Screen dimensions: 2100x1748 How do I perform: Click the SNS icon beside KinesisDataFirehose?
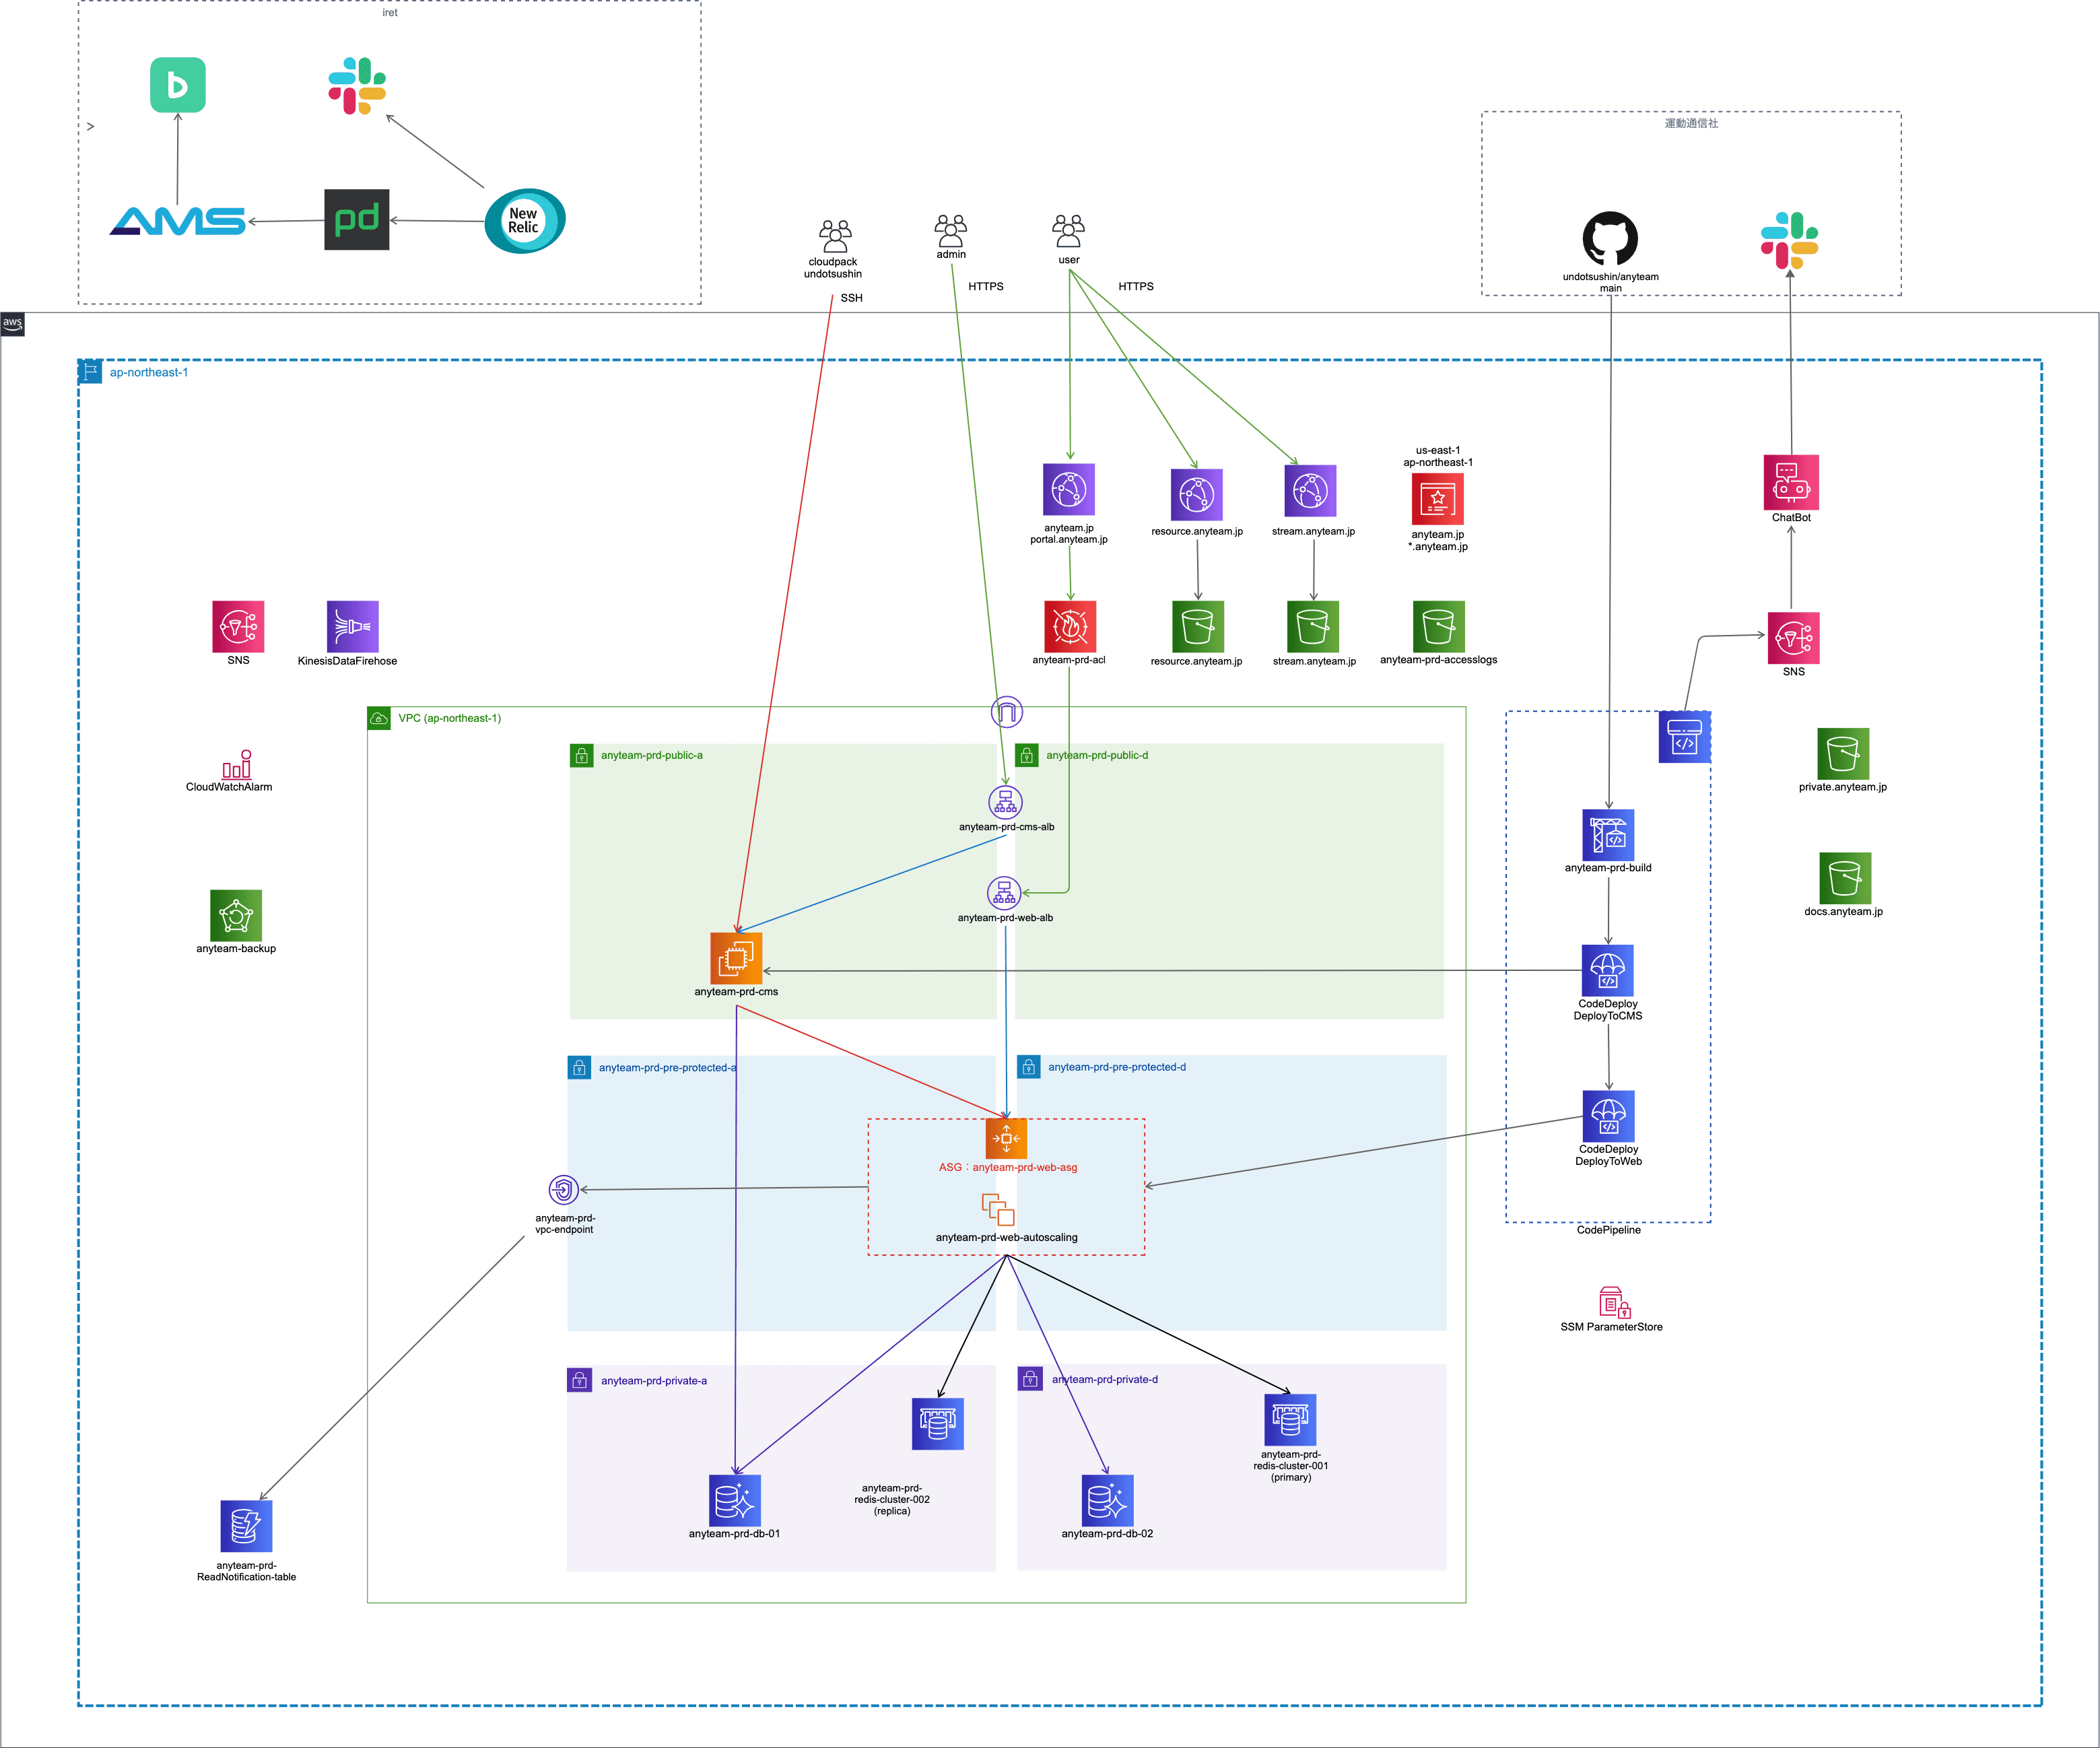pyautogui.click(x=238, y=626)
